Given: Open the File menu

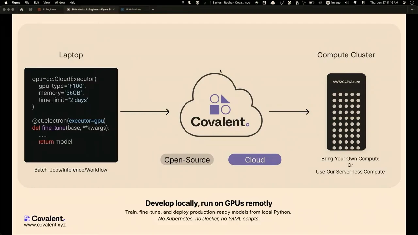Looking at the screenshot, I should click(27, 2).
